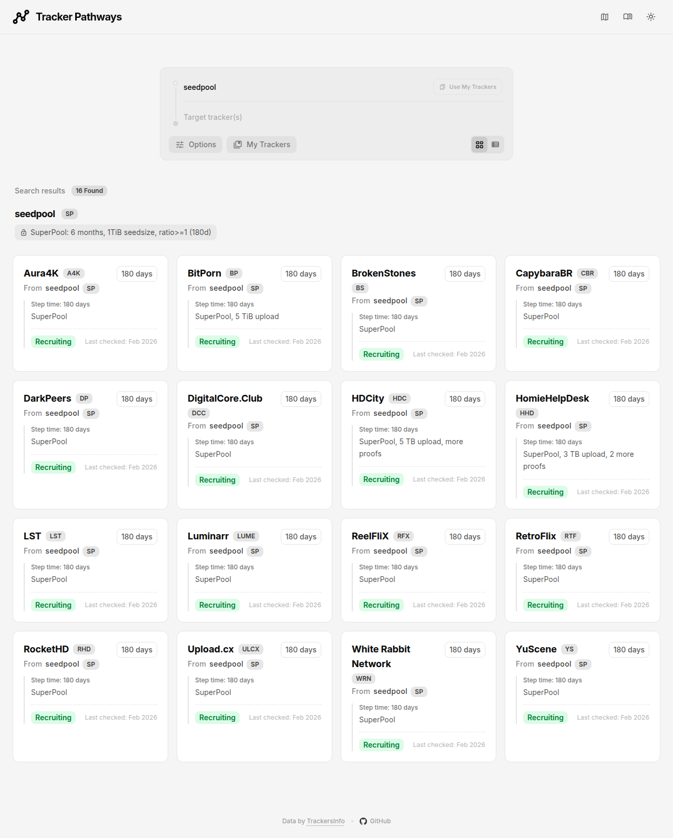Click the lock icon in SuperPool requirement

coord(24,232)
